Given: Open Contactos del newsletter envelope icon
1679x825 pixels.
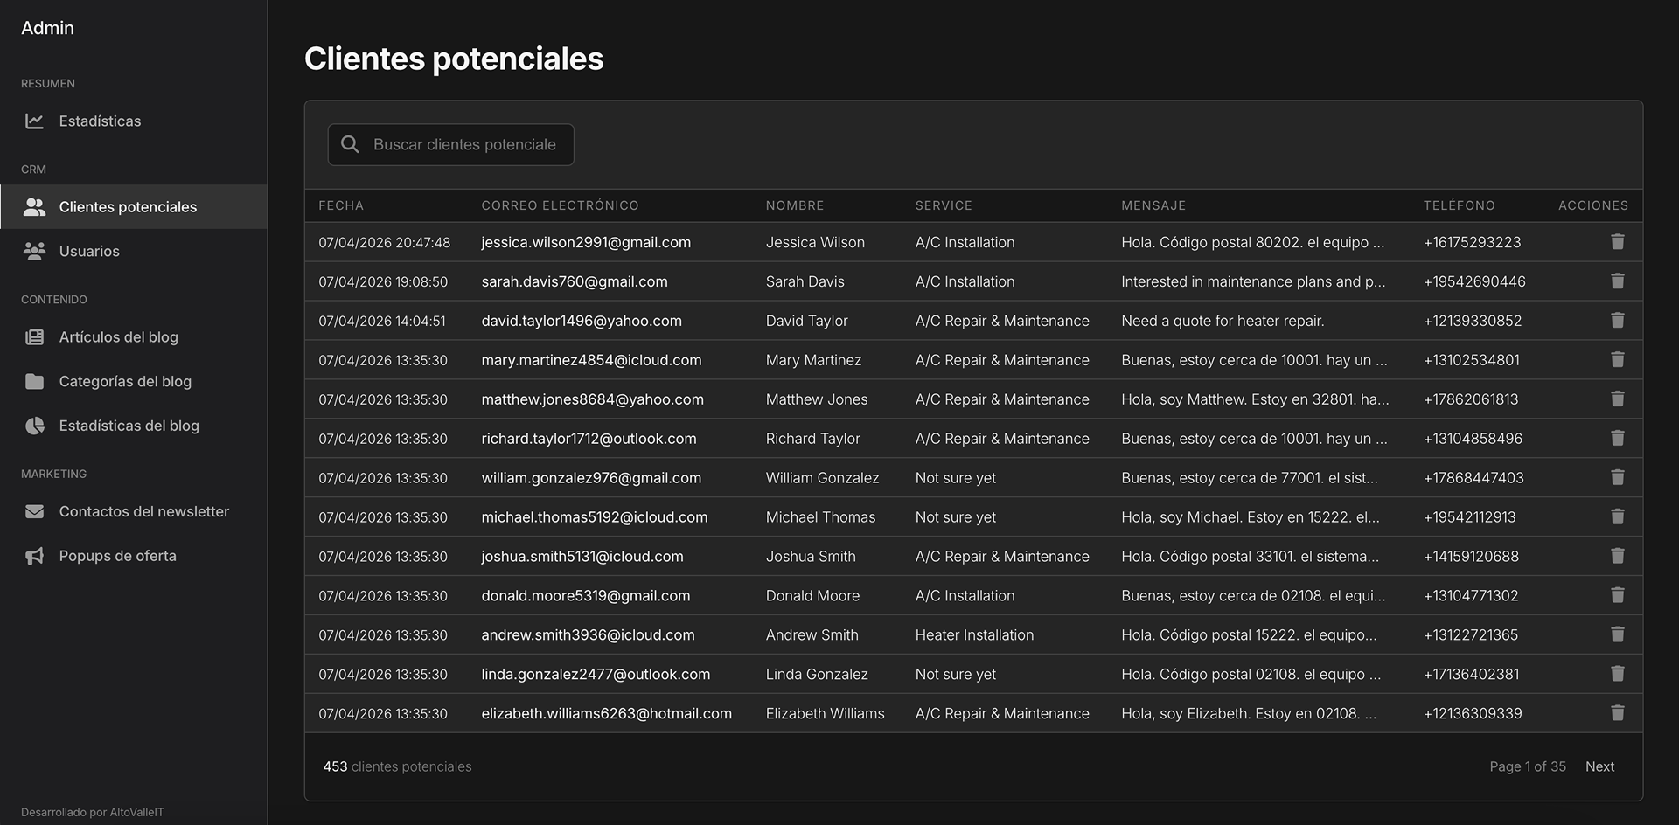Looking at the screenshot, I should click(x=35, y=511).
